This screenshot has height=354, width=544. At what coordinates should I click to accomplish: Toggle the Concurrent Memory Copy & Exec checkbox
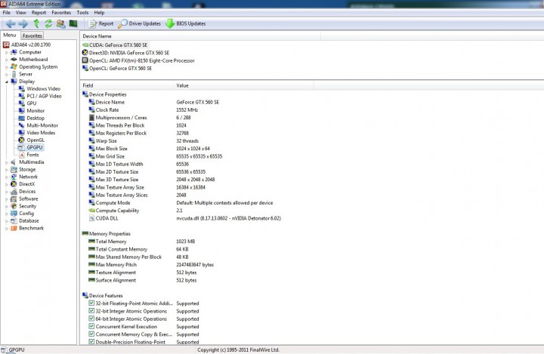[91, 334]
